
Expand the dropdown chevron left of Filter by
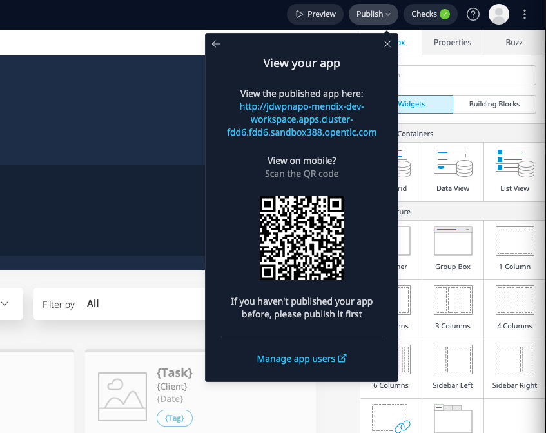pyautogui.click(x=5, y=304)
